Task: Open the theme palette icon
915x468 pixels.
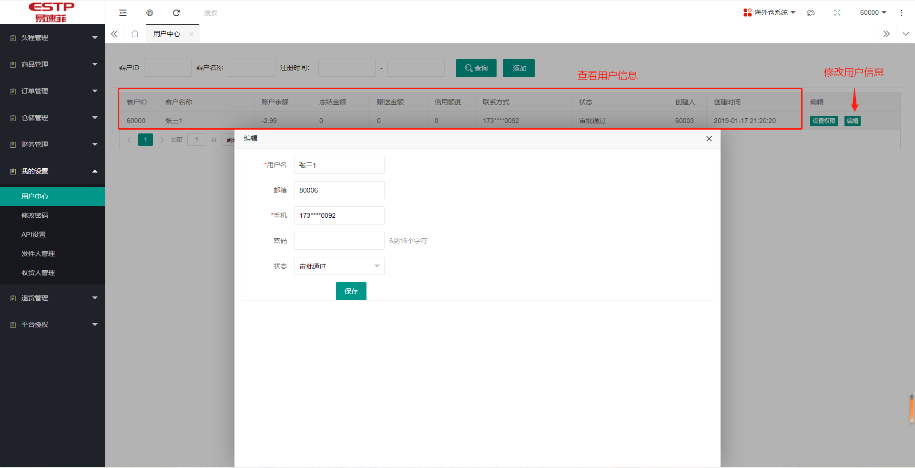Action: [811, 13]
